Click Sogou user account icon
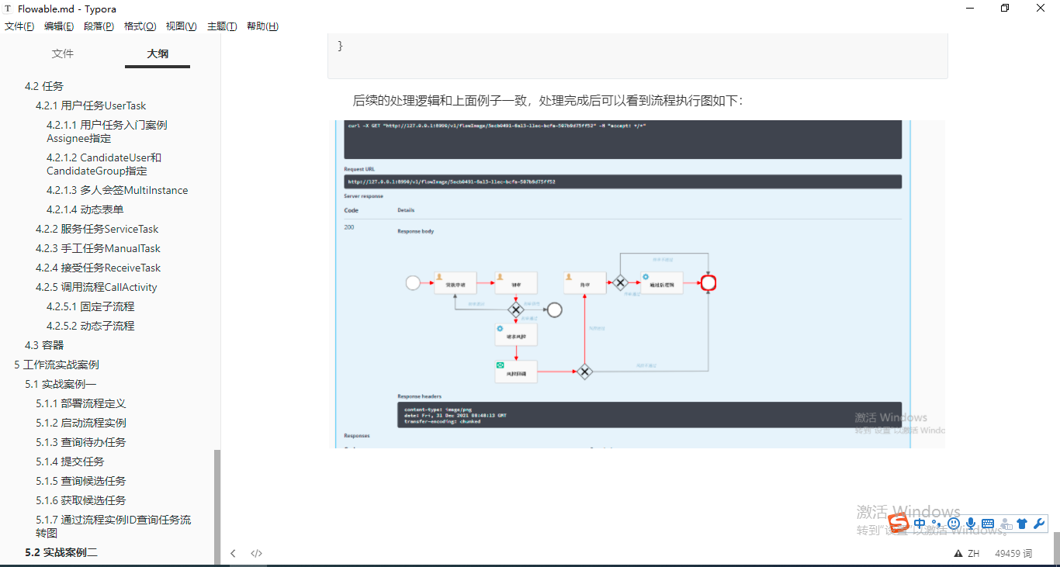 coord(1006,524)
